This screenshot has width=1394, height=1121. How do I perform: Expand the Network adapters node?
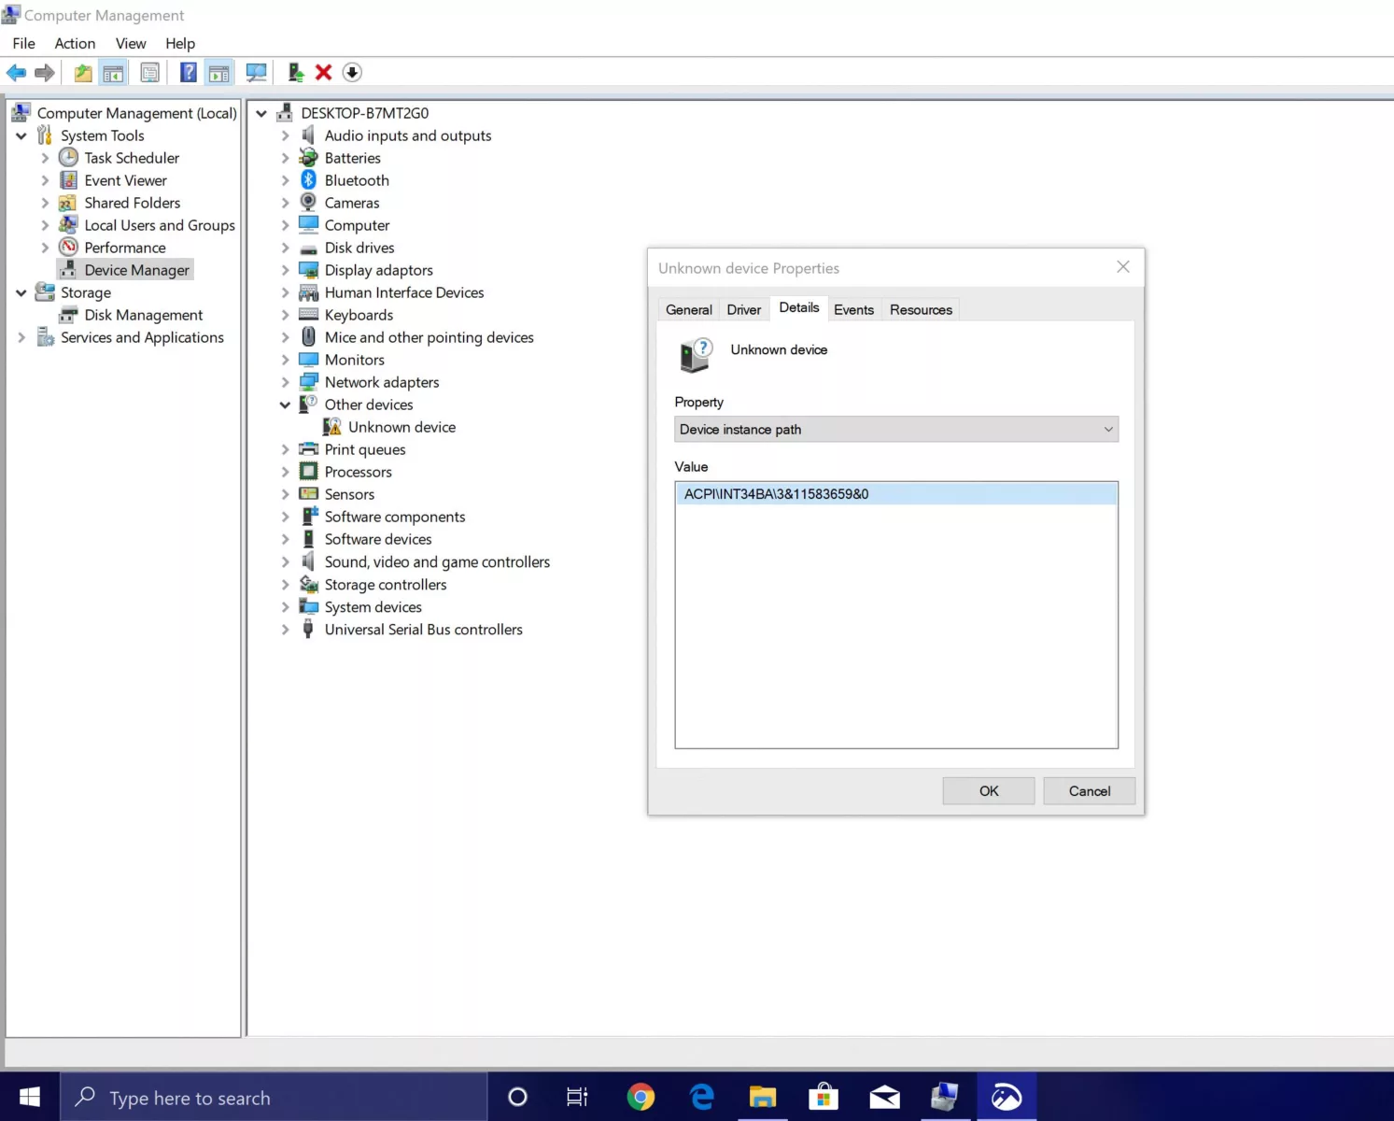[x=286, y=382]
